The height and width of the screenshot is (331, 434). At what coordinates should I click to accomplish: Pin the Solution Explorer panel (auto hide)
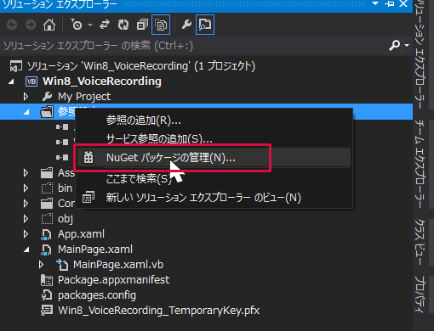pos(389,4)
